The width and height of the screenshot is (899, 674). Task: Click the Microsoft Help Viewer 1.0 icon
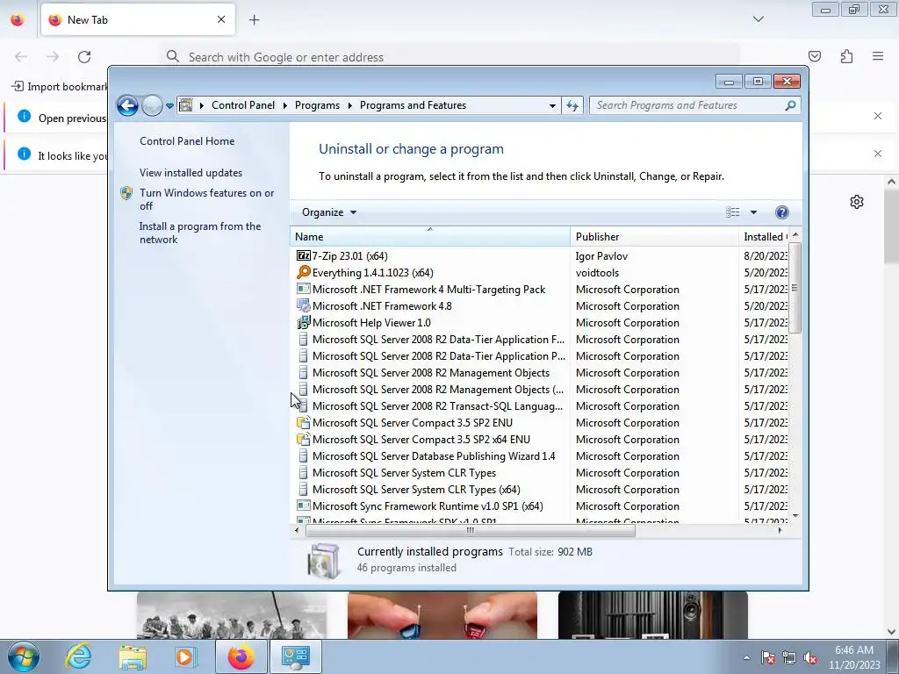pos(303,322)
